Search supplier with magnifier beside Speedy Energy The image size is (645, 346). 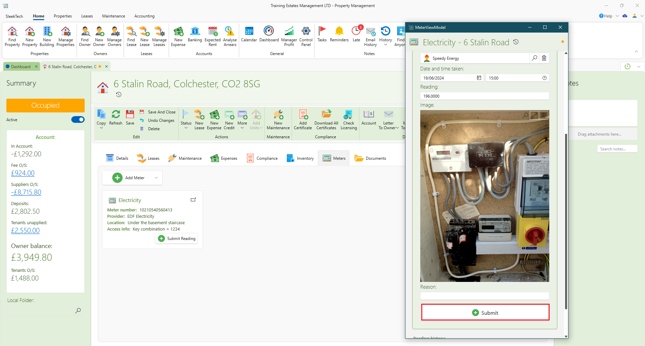tap(534, 58)
